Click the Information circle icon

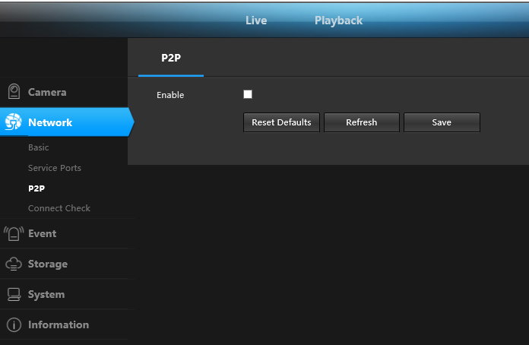click(14, 324)
